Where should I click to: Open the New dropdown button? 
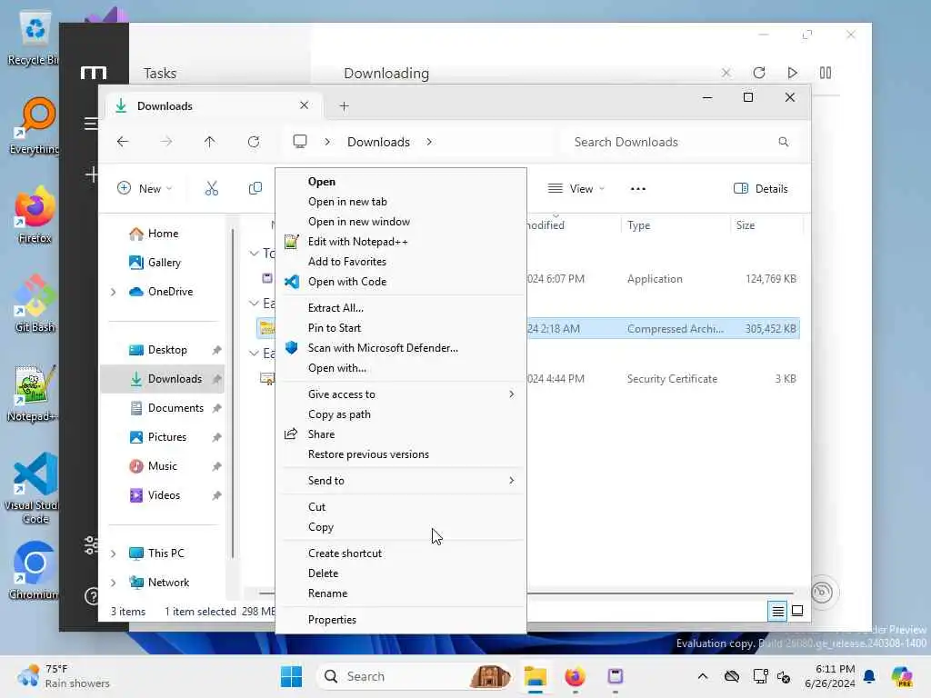(145, 189)
